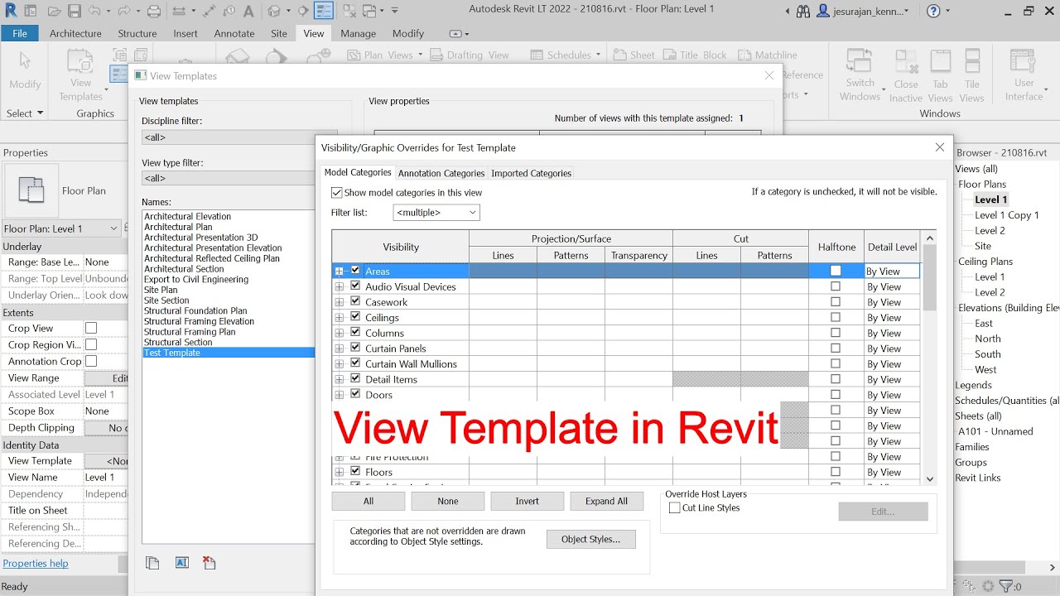1060x596 pixels.
Task: Click the binoculars search icon in title bar
Action: pos(802,12)
